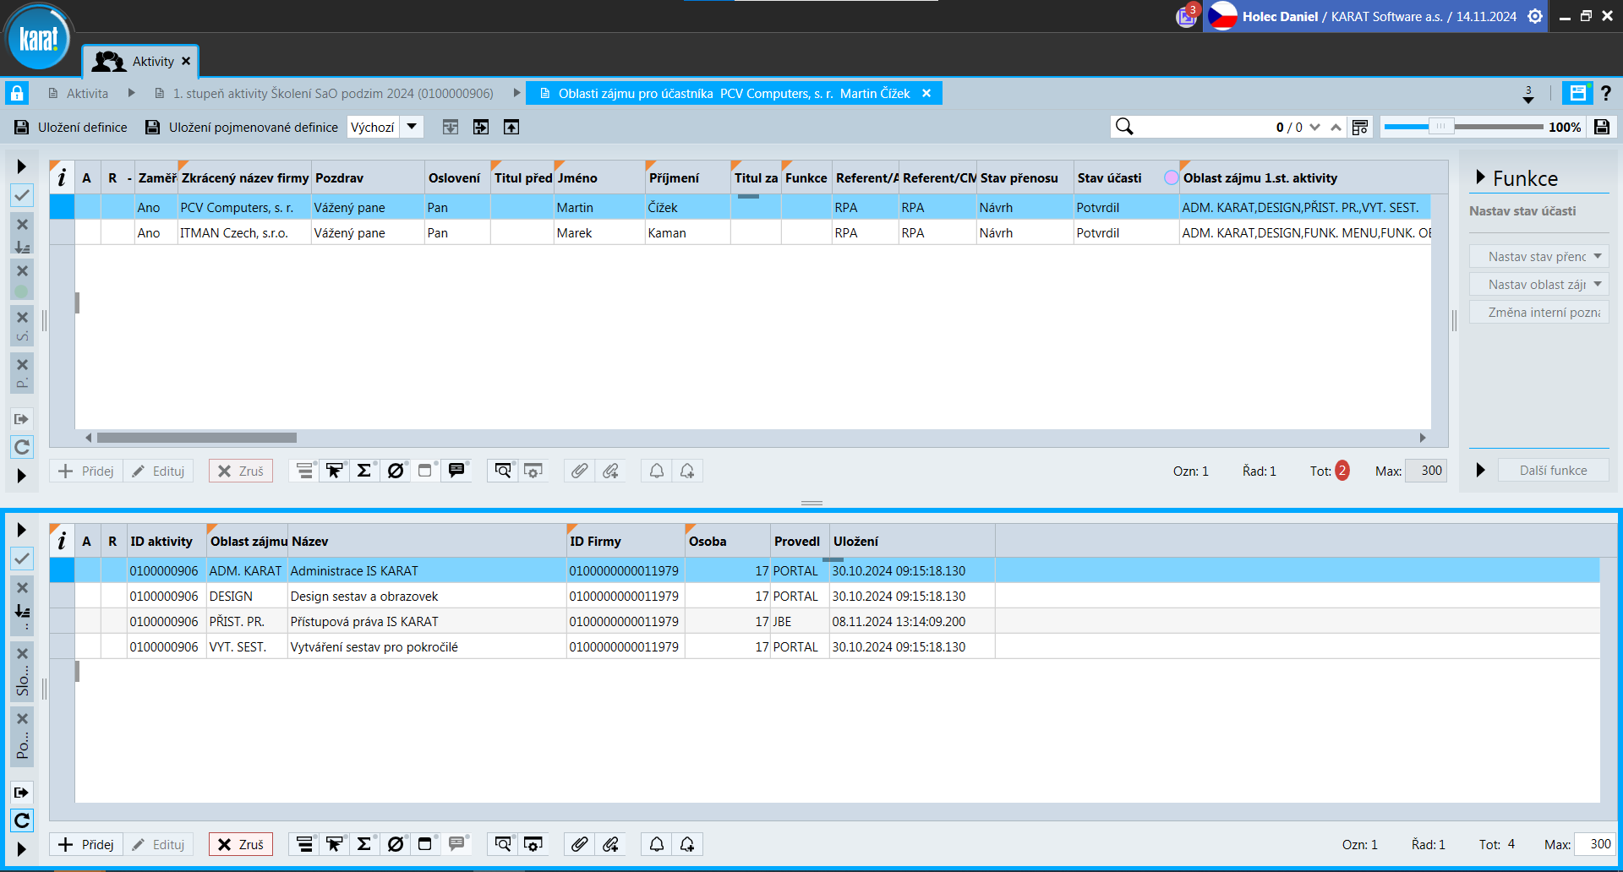The width and height of the screenshot is (1623, 872).
Task: Toggle sort filter in lower sidebar
Action: coord(22,604)
